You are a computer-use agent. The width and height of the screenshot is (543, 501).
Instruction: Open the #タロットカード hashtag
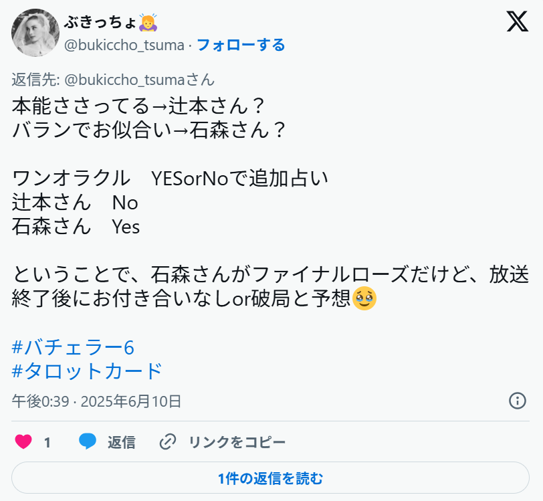pyautogui.click(x=88, y=370)
